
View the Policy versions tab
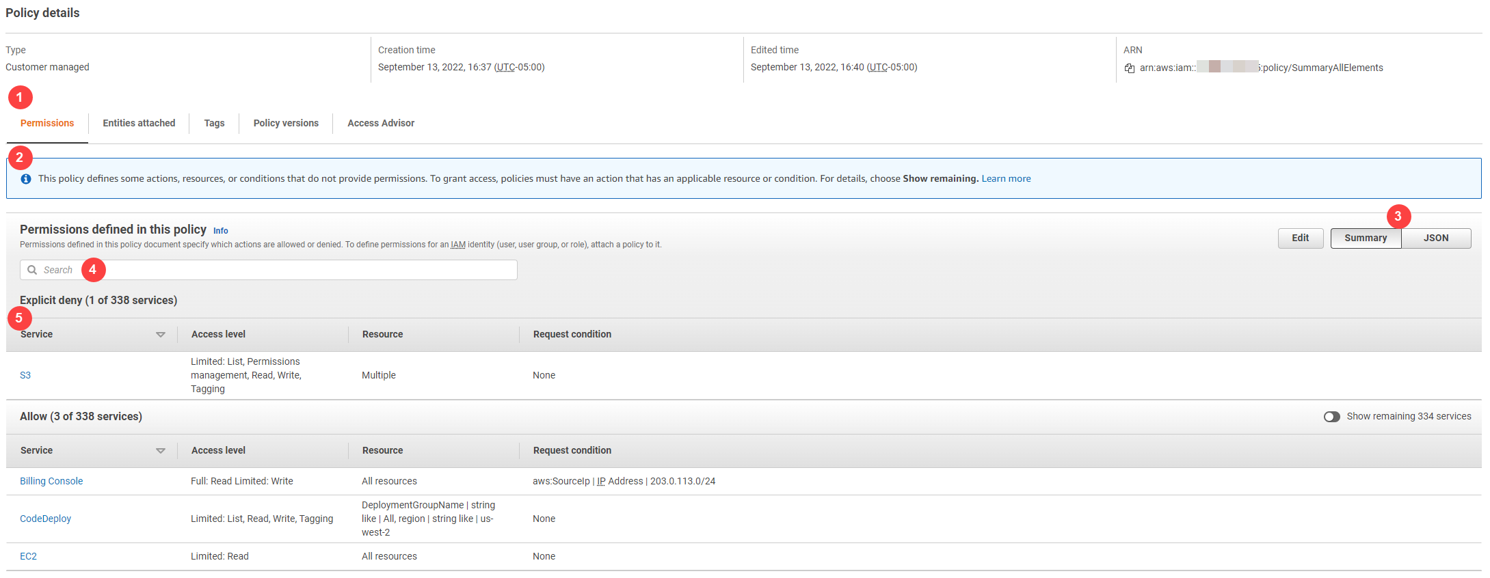pyautogui.click(x=286, y=124)
